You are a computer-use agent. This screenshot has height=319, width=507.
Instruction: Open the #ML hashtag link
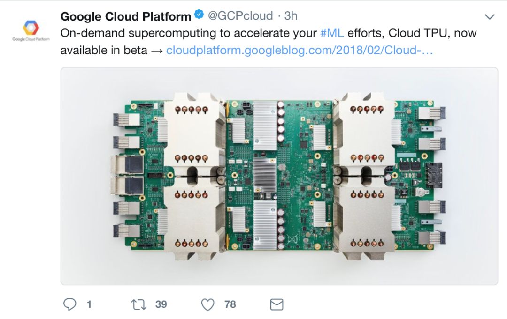[x=332, y=33]
